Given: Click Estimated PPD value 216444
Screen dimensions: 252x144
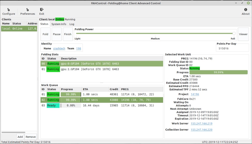Looking at the screenshot, I should point(194,86).
